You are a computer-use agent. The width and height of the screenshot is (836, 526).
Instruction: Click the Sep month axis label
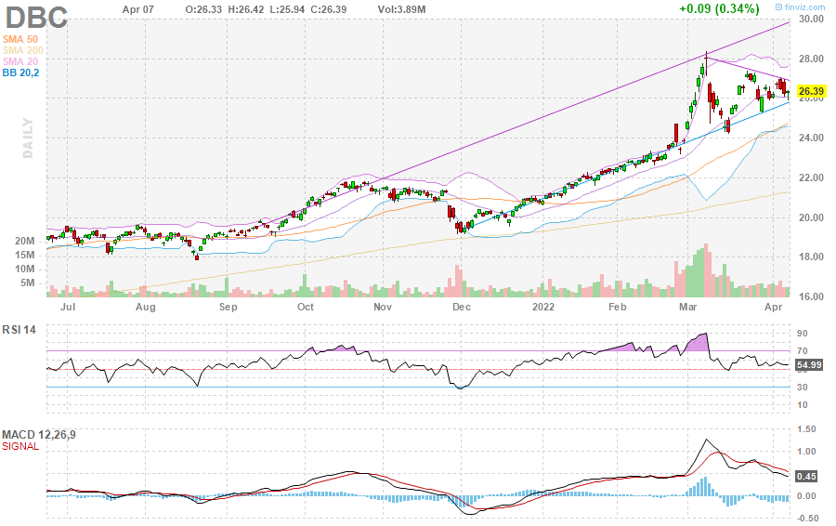(x=229, y=307)
